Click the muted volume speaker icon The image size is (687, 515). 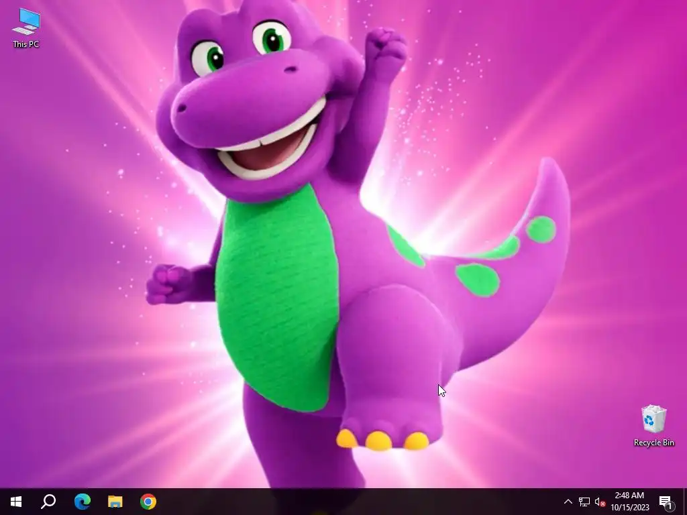[600, 502]
